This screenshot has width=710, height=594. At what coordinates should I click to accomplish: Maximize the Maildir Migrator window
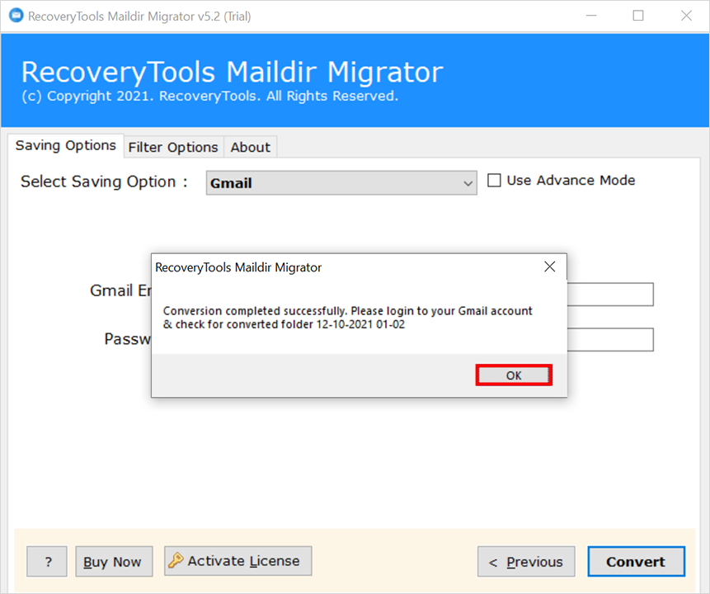(x=638, y=16)
